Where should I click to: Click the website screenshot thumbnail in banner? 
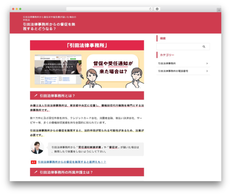(x=58, y=69)
